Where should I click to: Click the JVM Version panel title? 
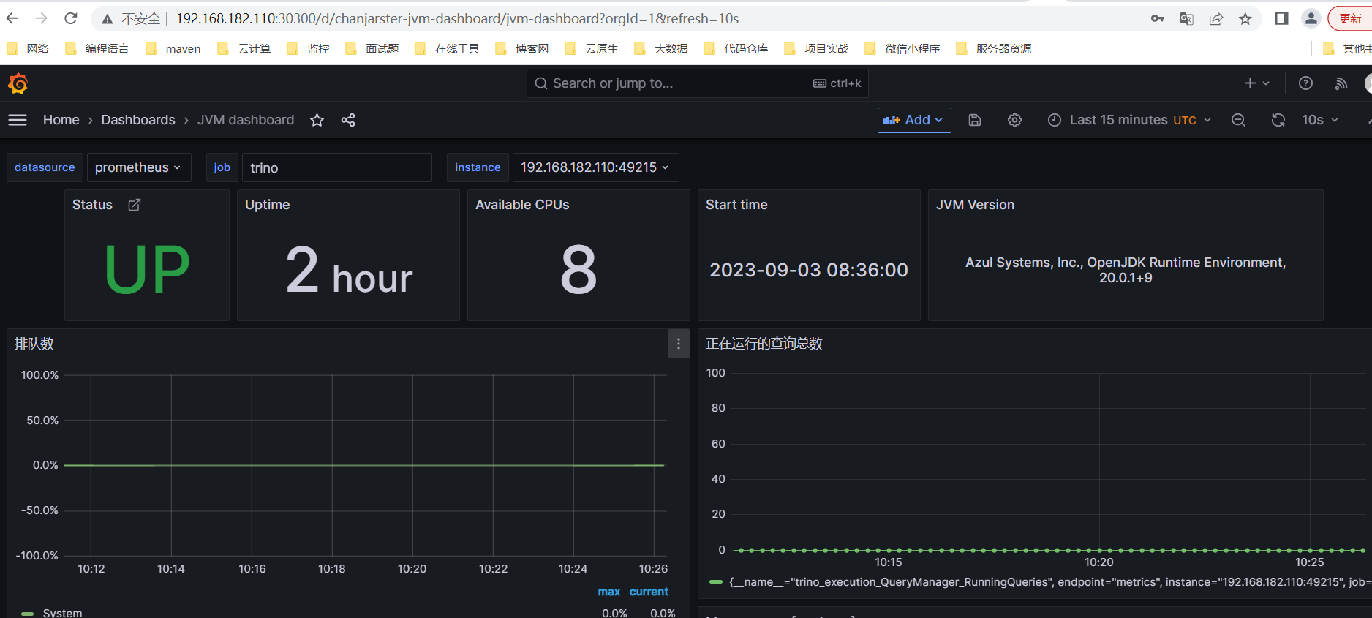click(x=976, y=205)
